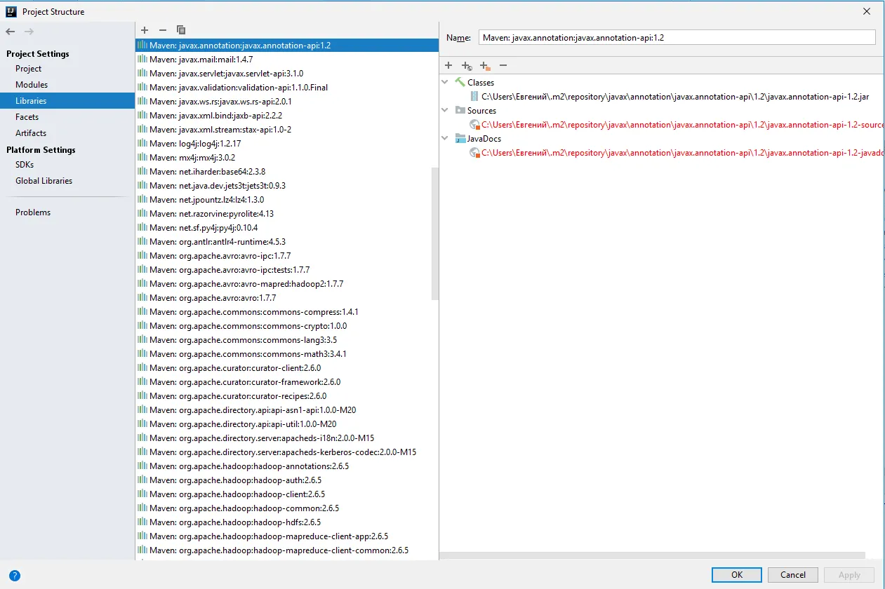Select the red javadoc jar path
885x589 pixels.
(x=682, y=152)
